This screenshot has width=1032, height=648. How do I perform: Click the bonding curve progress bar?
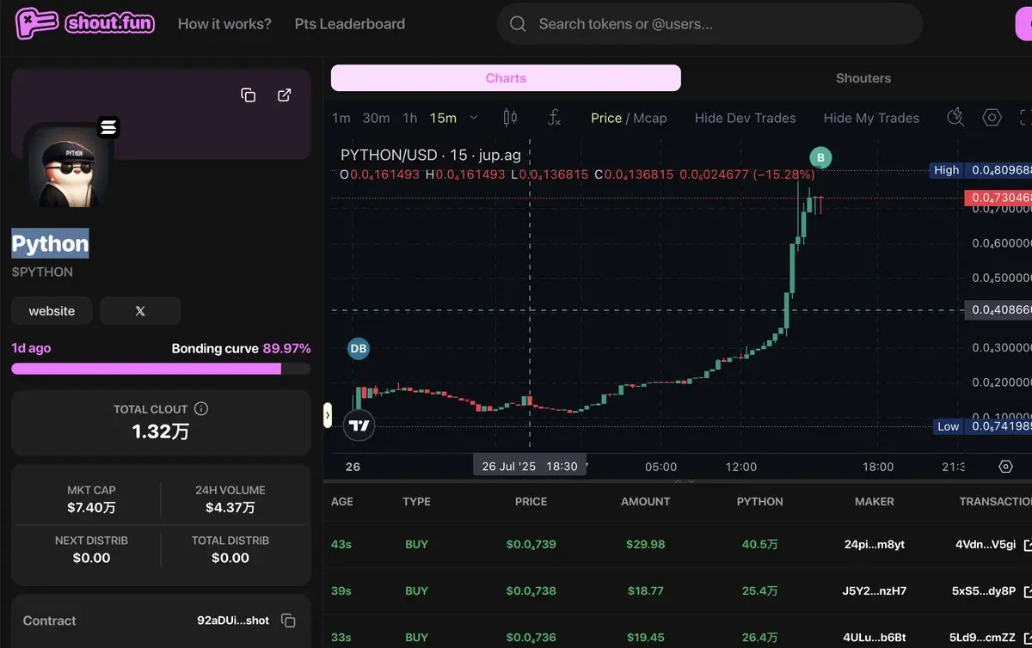(161, 369)
